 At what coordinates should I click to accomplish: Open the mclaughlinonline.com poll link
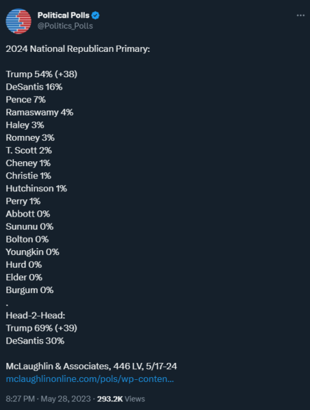click(90, 379)
